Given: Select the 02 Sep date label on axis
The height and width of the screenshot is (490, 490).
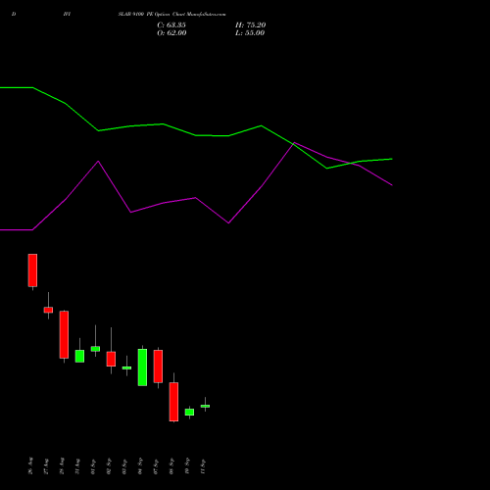Looking at the screenshot, I should click(x=109, y=466).
